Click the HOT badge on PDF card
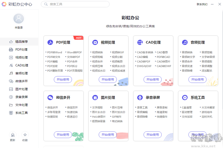The image size is (223, 148). [78, 38]
